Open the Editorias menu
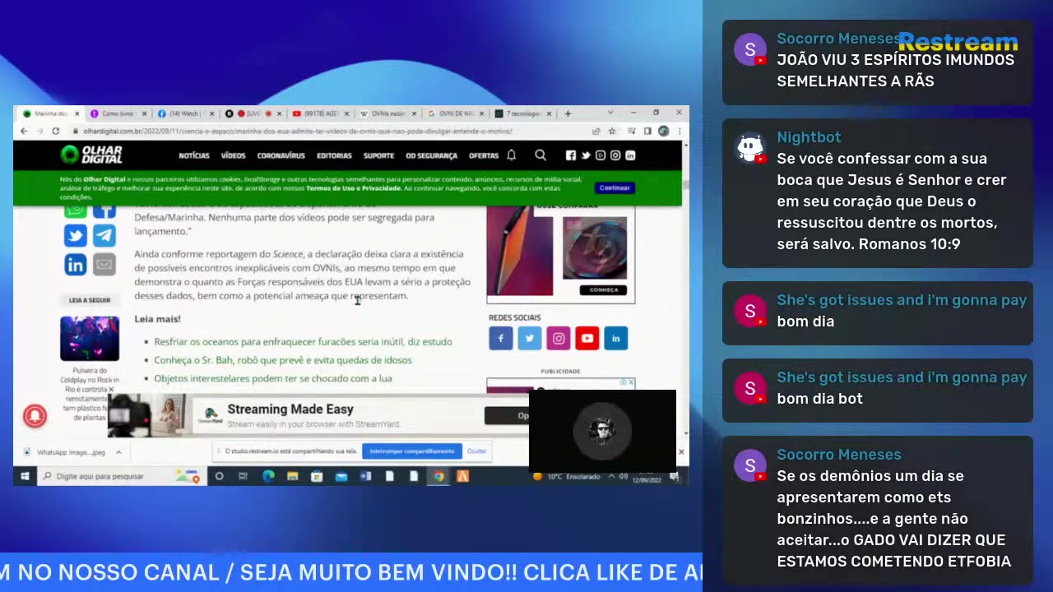The width and height of the screenshot is (1053, 592). coord(334,155)
